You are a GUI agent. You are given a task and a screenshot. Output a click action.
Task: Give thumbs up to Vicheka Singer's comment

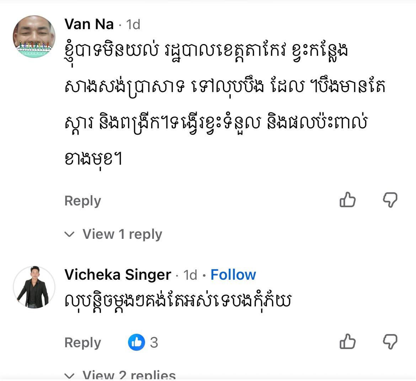(347, 342)
